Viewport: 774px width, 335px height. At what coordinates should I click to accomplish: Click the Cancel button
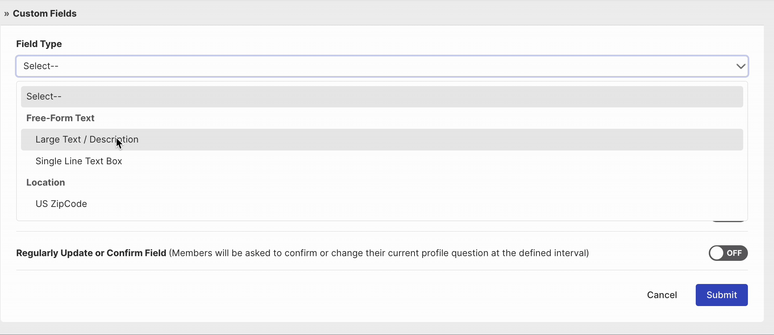coord(662,295)
